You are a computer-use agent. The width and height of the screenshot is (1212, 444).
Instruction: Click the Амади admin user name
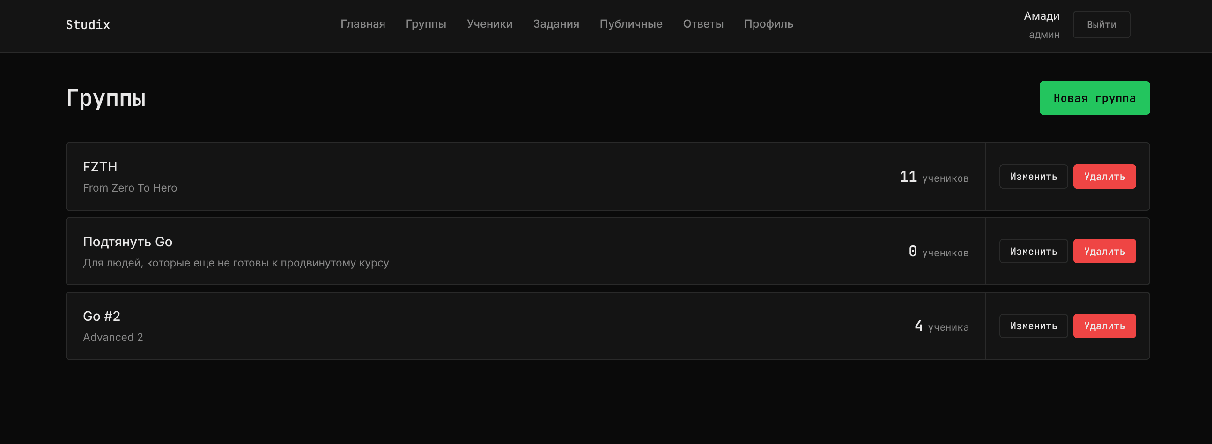pyautogui.click(x=1042, y=16)
